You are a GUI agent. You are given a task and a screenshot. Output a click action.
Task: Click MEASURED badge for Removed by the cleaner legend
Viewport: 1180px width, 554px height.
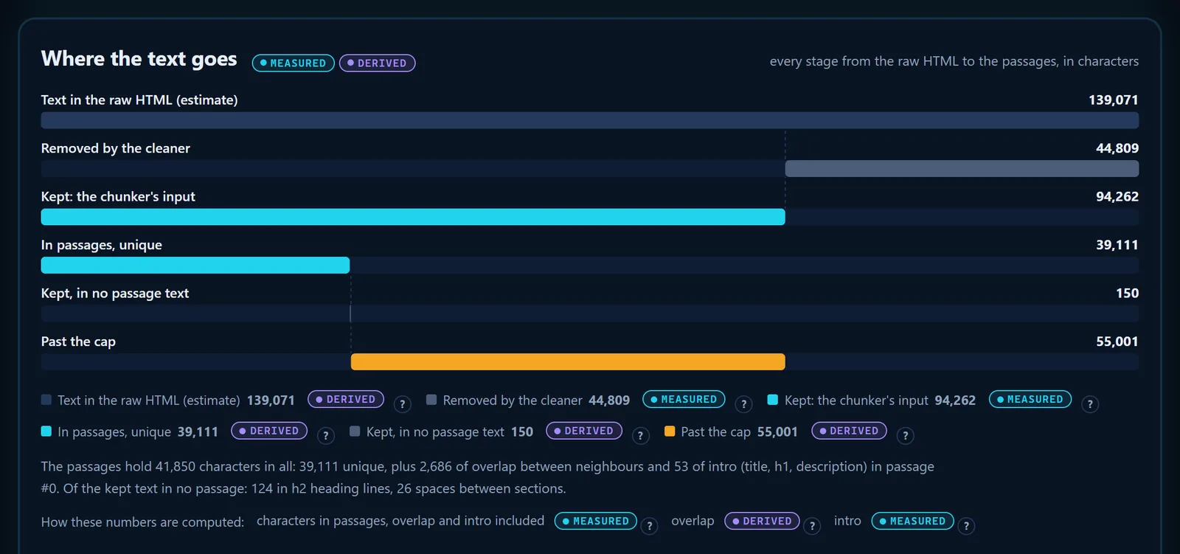(x=684, y=399)
